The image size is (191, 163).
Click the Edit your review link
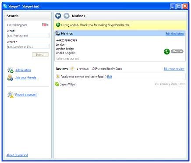pos(174,69)
